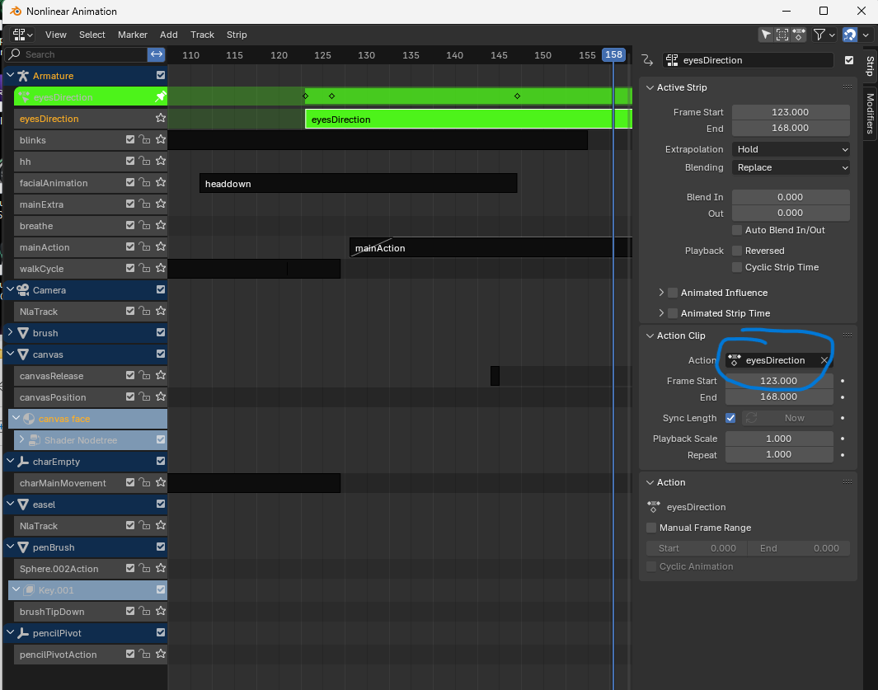Image resolution: width=878 pixels, height=690 pixels.
Task: Mute the blinks track checkbox
Action: [x=130, y=139]
